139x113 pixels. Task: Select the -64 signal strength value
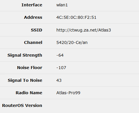pos(60,55)
